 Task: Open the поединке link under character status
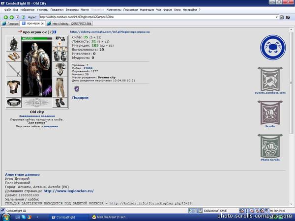tap(51, 126)
